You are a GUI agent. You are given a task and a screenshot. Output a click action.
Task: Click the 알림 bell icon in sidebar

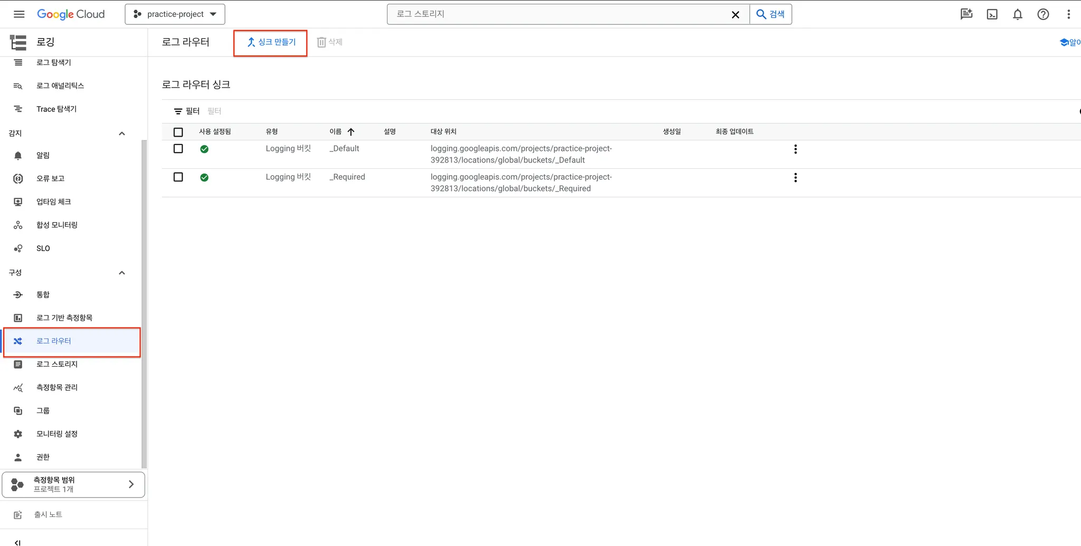click(x=18, y=156)
